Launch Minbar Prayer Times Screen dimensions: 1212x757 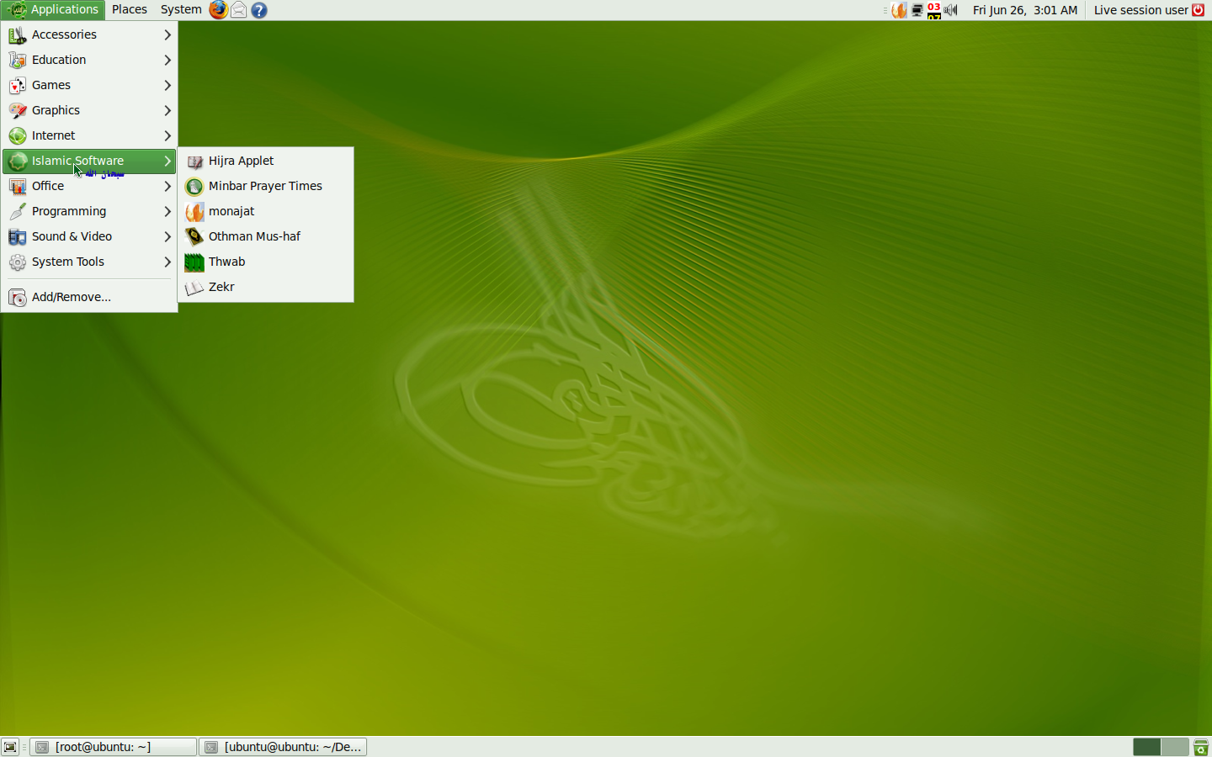coord(265,186)
